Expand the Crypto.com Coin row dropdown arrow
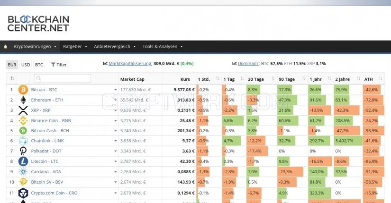The width and height of the screenshot is (391, 203). [x=116, y=193]
